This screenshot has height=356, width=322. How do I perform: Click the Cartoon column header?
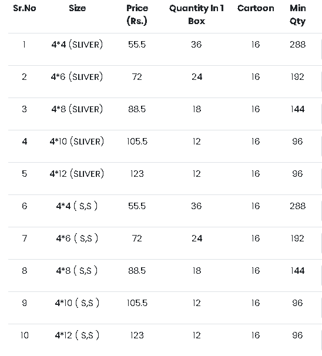tap(256, 8)
